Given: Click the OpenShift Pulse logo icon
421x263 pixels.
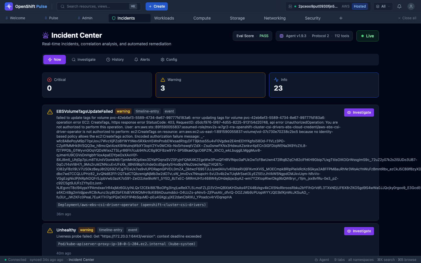Looking at the screenshot, I should point(9,6).
